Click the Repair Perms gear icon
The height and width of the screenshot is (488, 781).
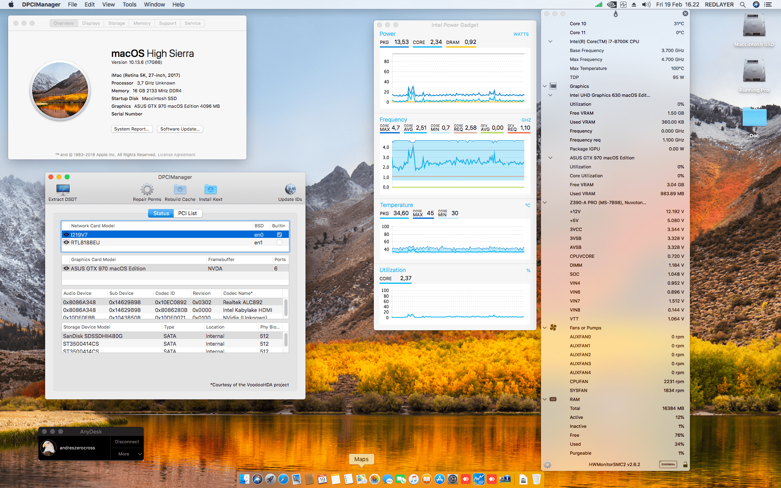pyautogui.click(x=147, y=190)
